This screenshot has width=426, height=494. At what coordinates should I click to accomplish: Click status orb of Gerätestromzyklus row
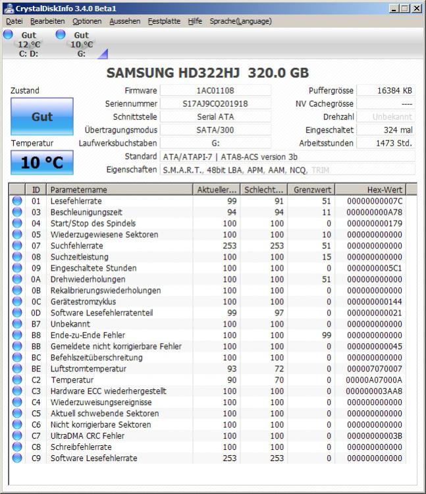pyautogui.click(x=17, y=302)
